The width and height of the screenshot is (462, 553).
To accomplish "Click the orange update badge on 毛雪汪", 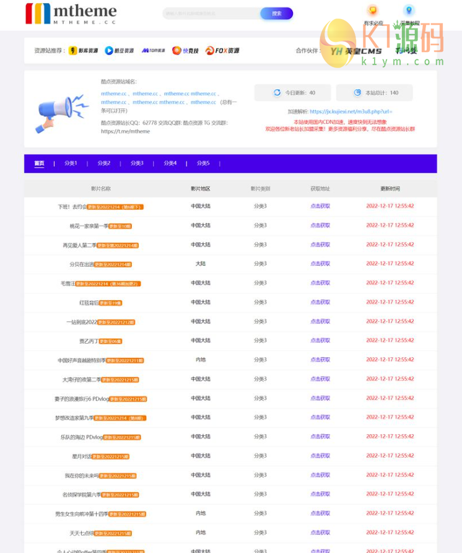I will (108, 284).
